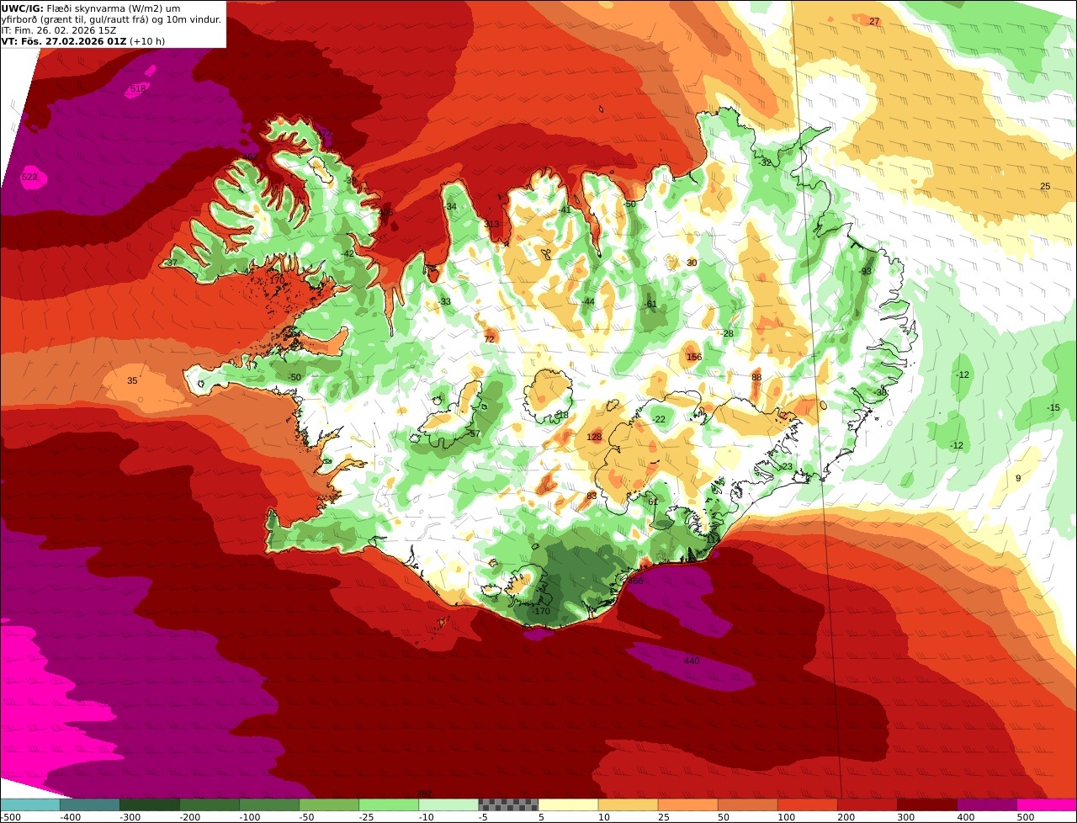Click the checkered -5 to 5 legend swatch
Viewport: 1077px width, 823px height.
[508, 804]
